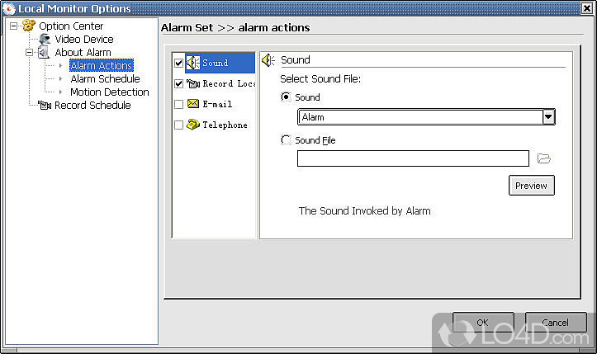Enable the E-mail alarm action checkbox

pyautogui.click(x=178, y=104)
